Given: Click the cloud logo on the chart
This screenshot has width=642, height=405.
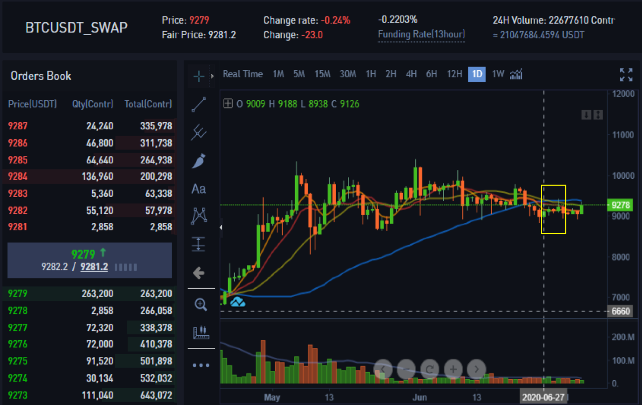Looking at the screenshot, I should [x=237, y=302].
